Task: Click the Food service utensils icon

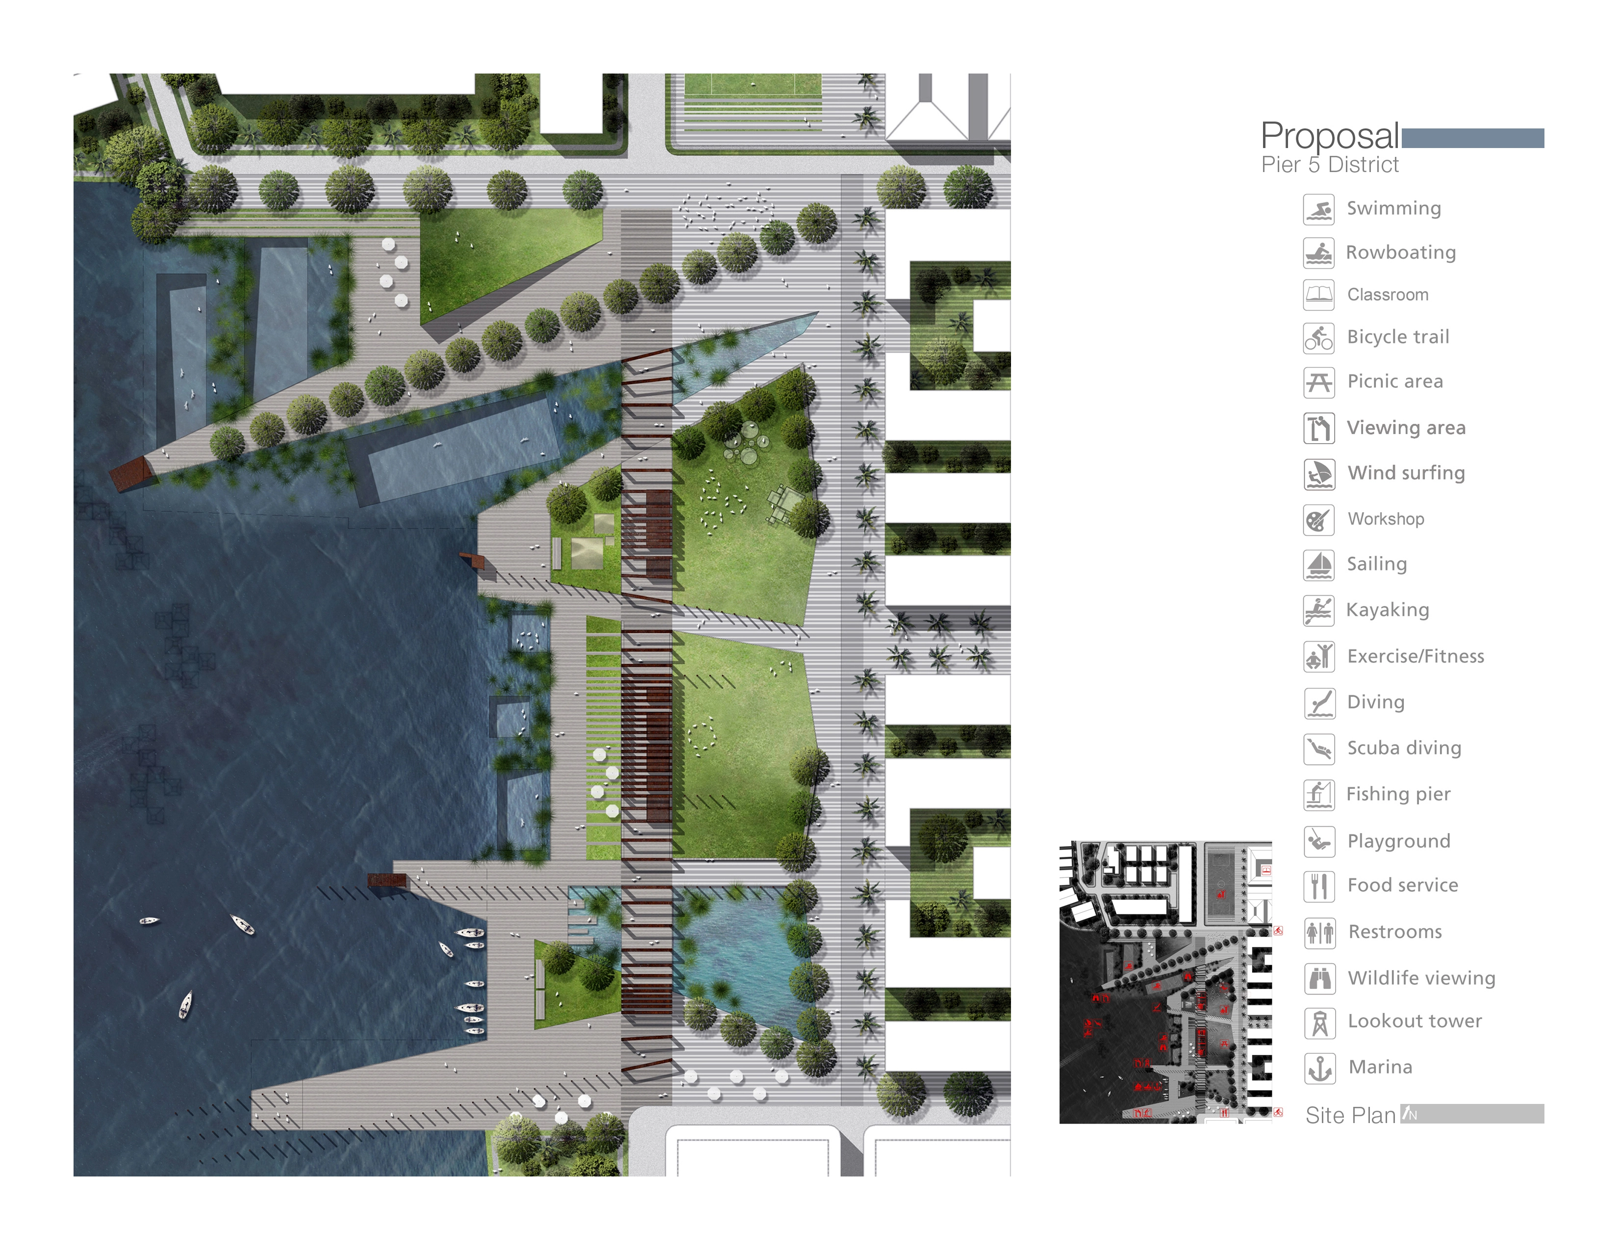Action: [1319, 886]
